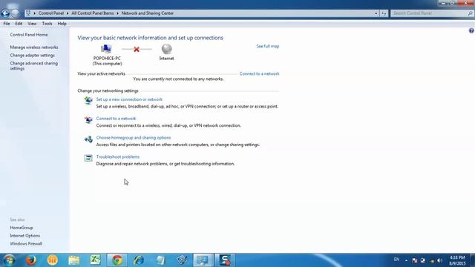This screenshot has width=475, height=267.
Task: Click the Internet globe icon
Action: pos(166,49)
